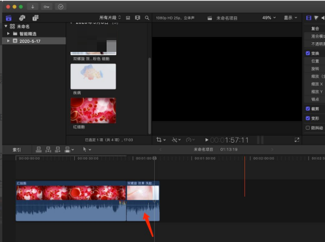Screen dimensions: 325x242
Task: Expand the 智能精选 folder
Action: point(8,34)
